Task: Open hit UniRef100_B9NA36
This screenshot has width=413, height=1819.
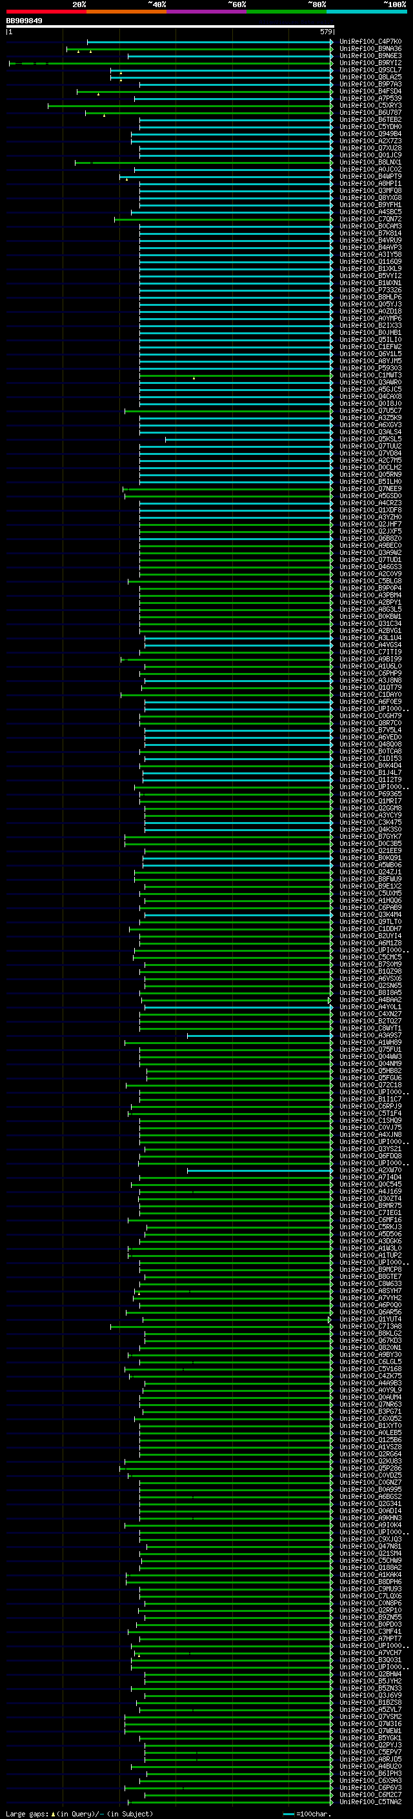Action: coord(370,49)
